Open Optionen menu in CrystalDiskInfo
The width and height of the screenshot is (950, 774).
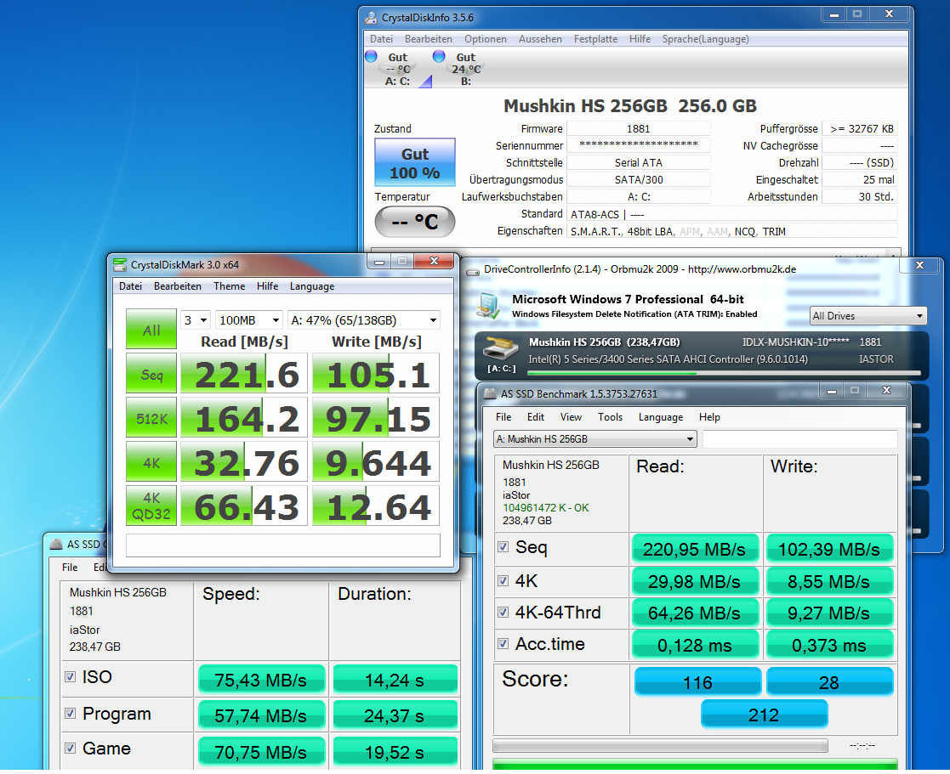486,39
